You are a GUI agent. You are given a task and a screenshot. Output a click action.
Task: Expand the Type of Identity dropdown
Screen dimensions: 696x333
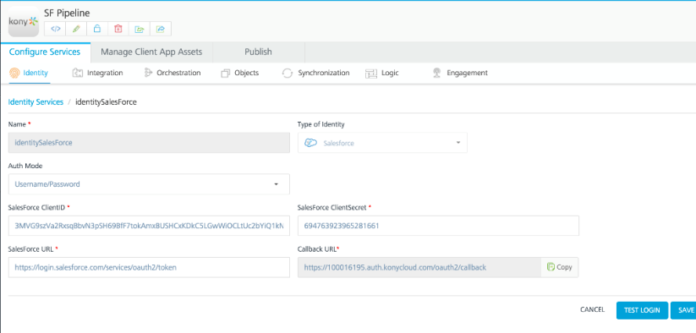382,143
